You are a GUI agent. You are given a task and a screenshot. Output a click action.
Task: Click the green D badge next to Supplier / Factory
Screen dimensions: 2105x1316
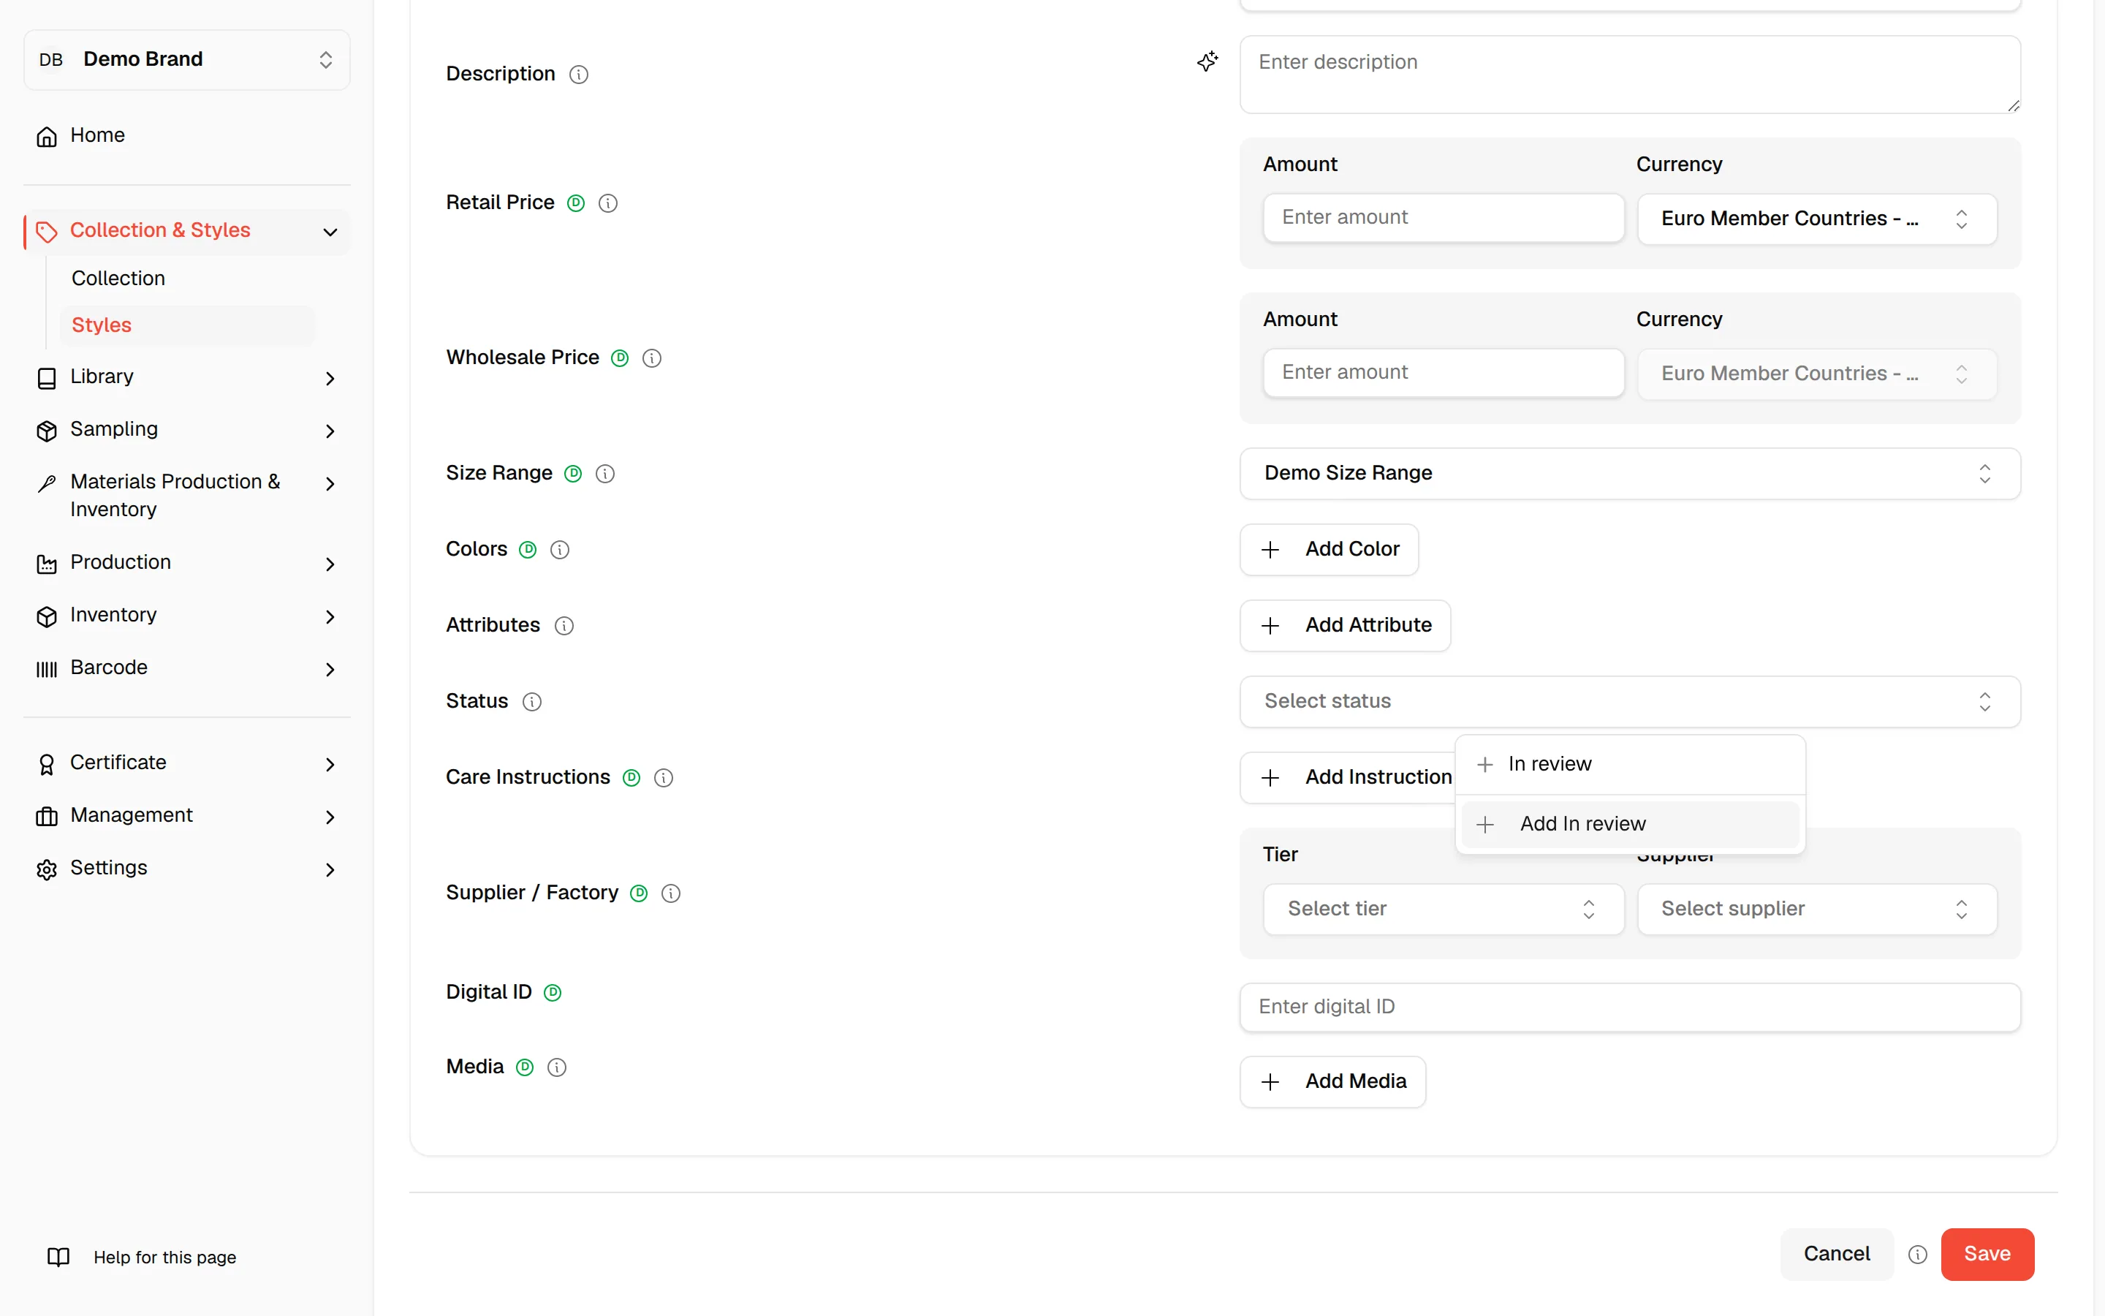pyautogui.click(x=639, y=893)
